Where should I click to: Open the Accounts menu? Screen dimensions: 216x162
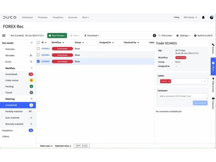click(73, 17)
